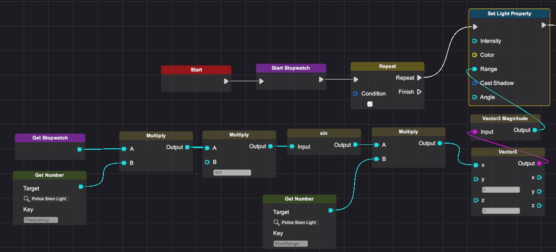The width and height of the screenshot is (556, 252).
Task: Click the Cast Shadow input port
Action: (475, 83)
